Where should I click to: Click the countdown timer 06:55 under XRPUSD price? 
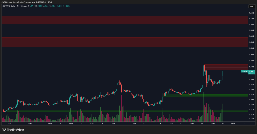251,73
